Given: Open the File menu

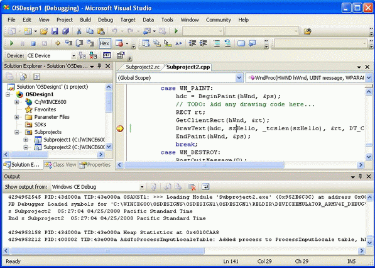Looking at the screenshot, I should [x=11, y=20].
